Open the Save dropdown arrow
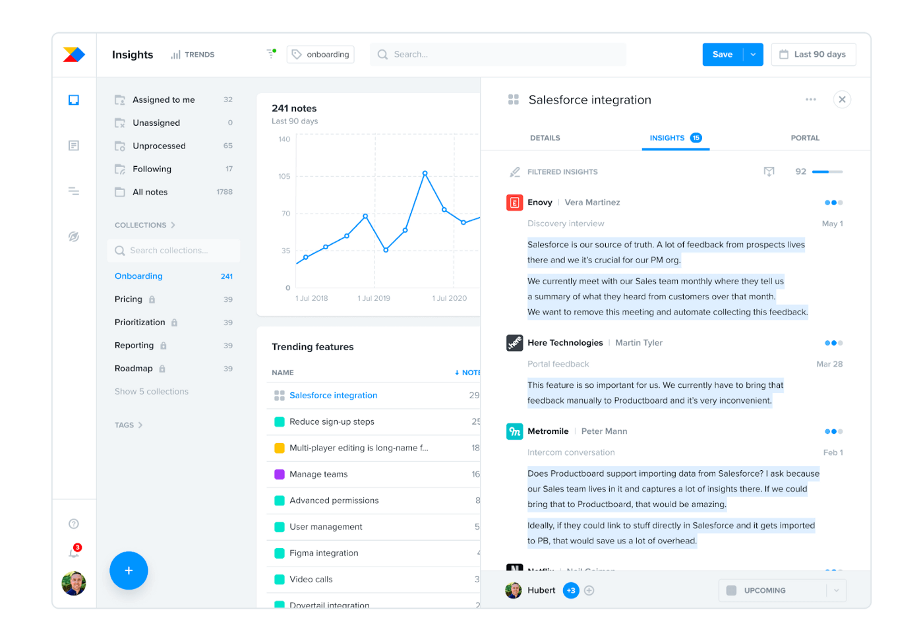 (x=753, y=55)
